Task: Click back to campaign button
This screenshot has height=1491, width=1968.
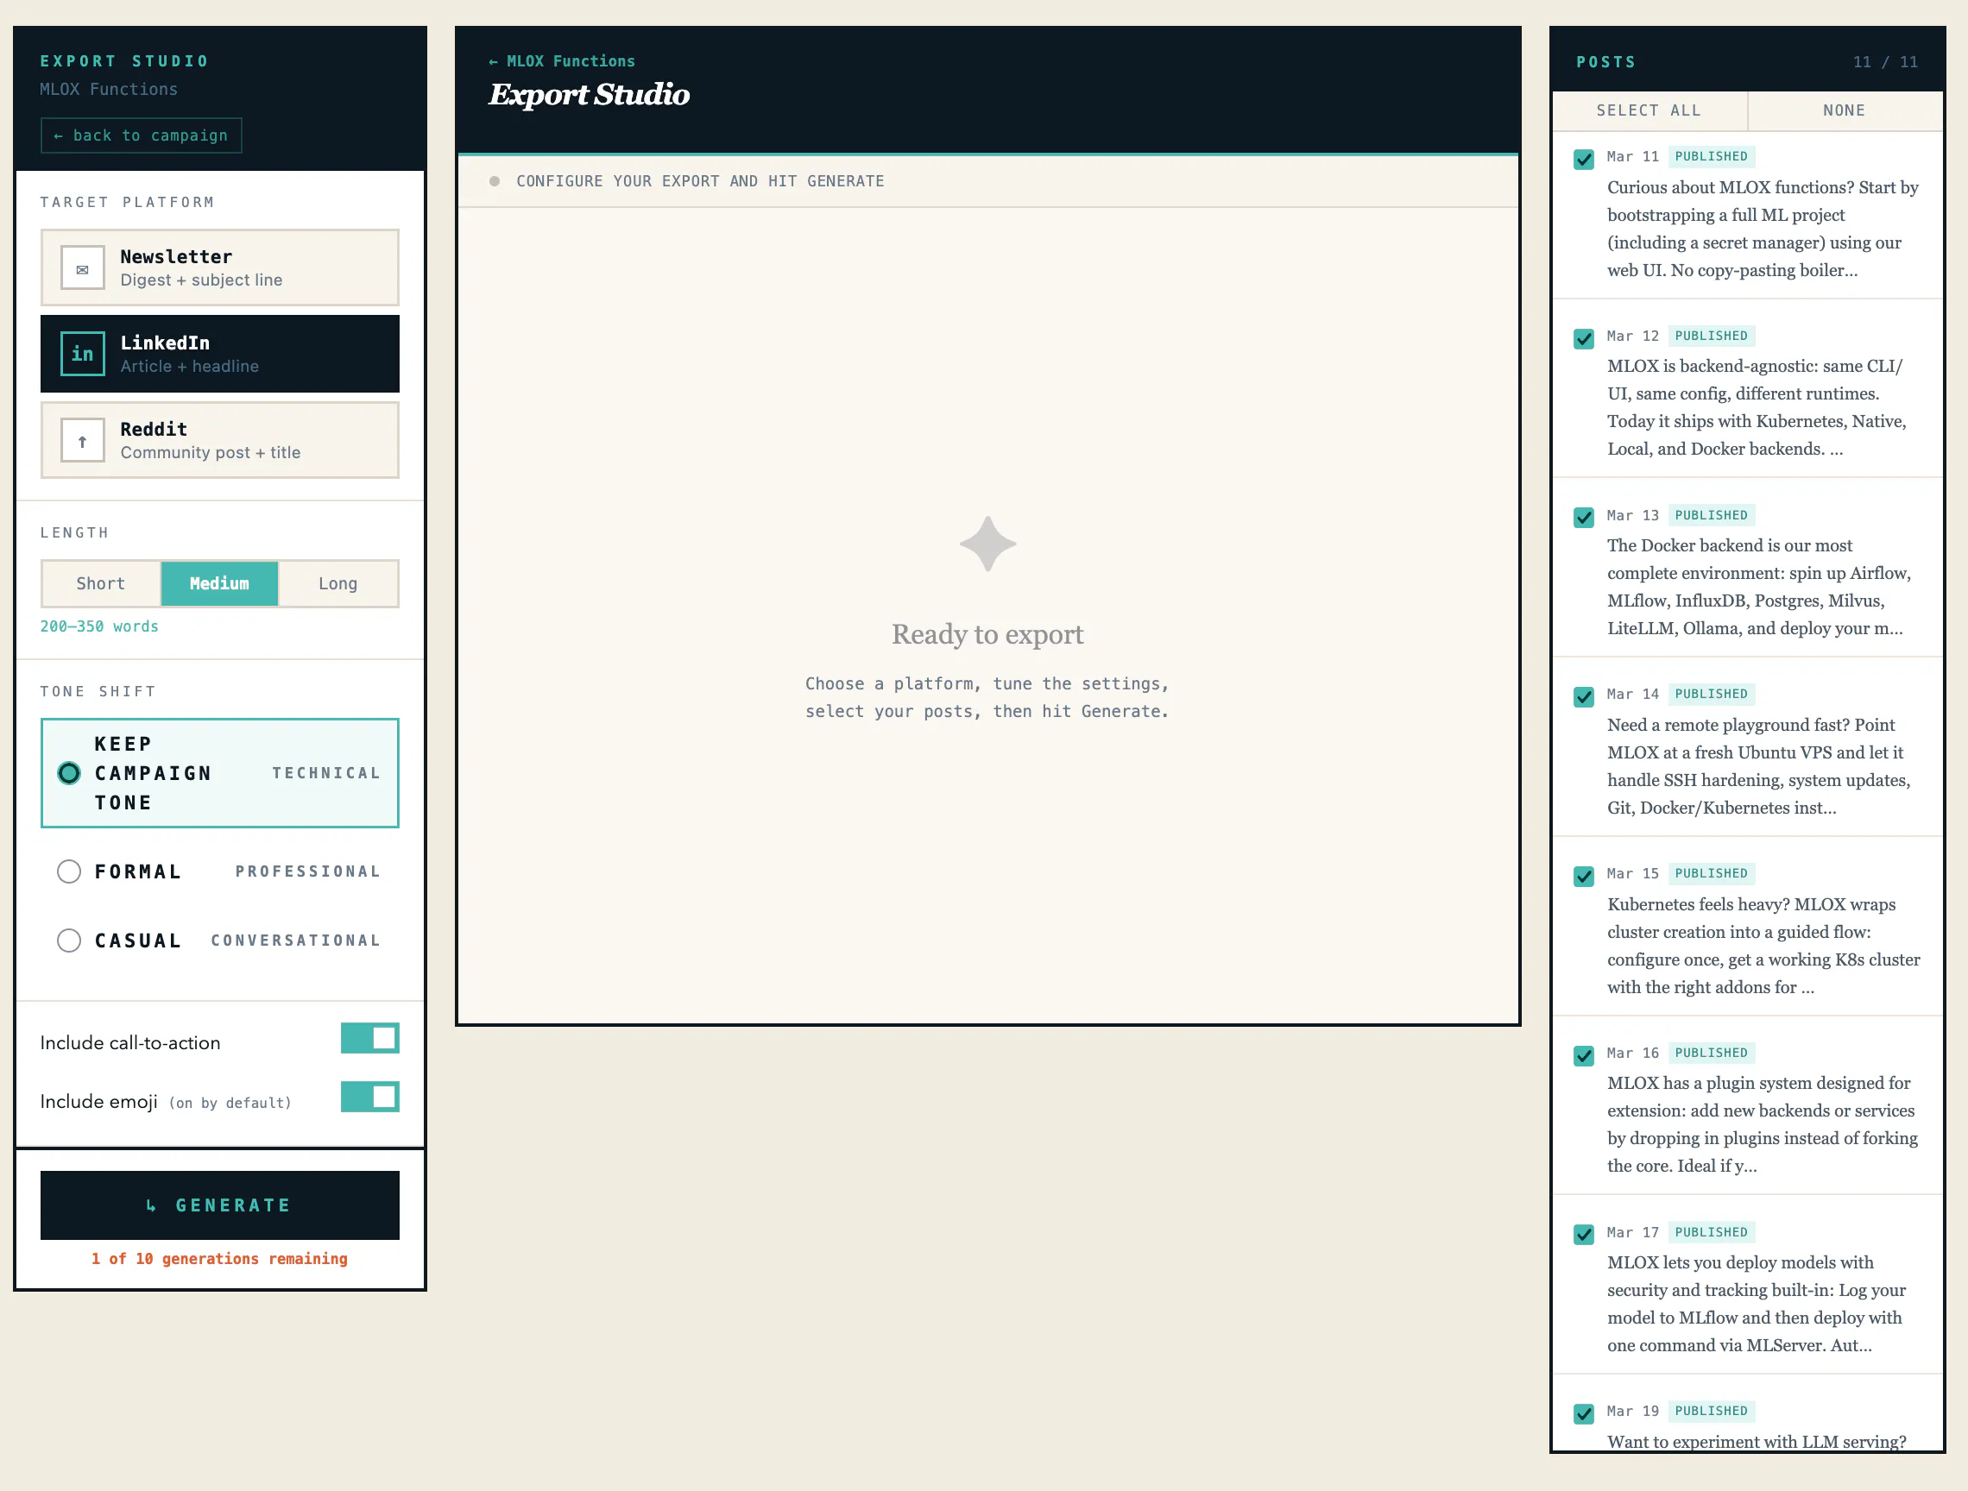Action: click(x=142, y=135)
